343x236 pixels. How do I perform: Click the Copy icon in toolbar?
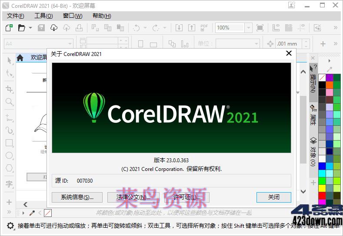(108, 28)
